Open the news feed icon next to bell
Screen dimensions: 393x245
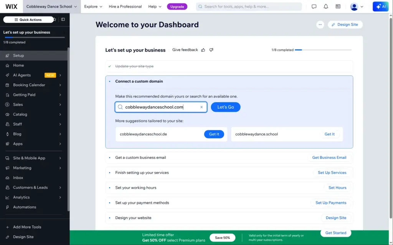pyautogui.click(x=338, y=7)
